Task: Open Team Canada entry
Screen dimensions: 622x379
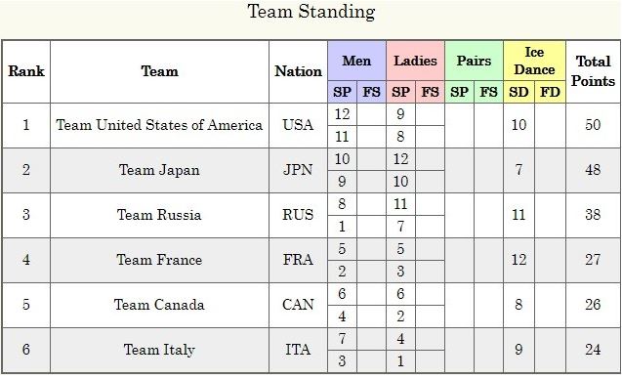Action: tap(159, 305)
